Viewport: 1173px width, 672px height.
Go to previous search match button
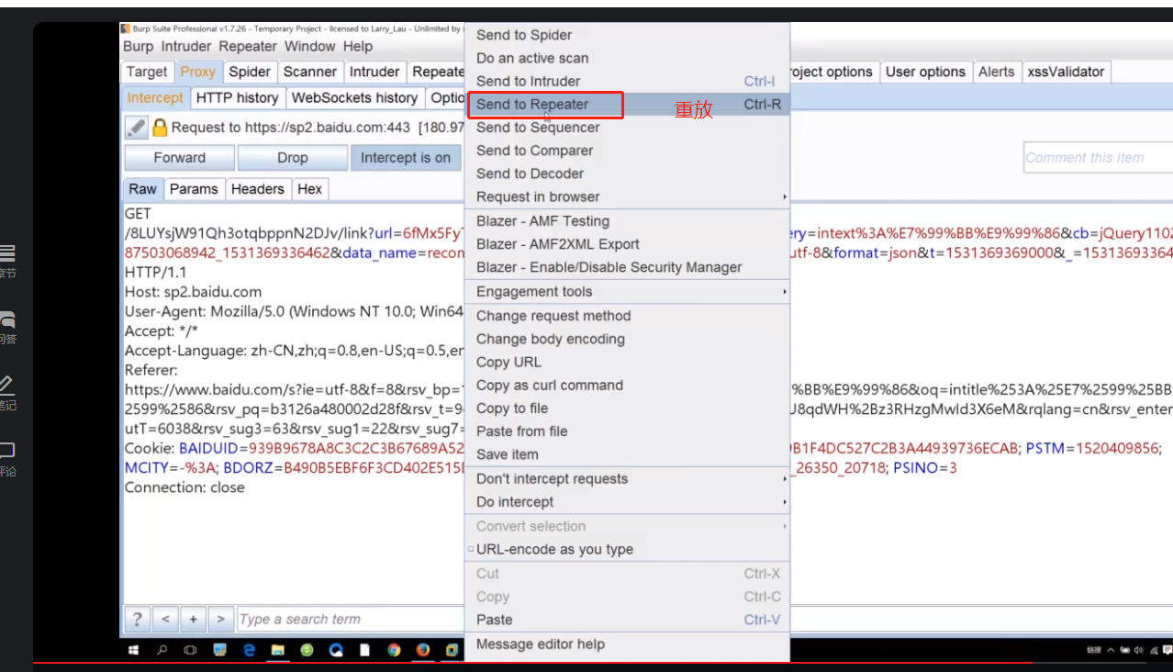point(165,620)
